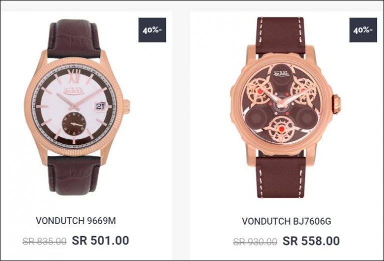Select the SR 558.00 sale price
The width and height of the screenshot is (384, 261).
(311, 241)
